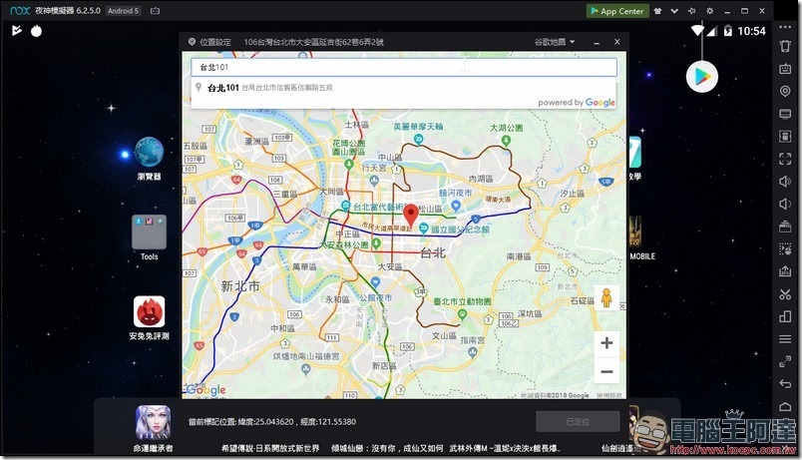Screen dimensions: 802x460
Task: Click the WiFi status icon
Action: pos(696,31)
